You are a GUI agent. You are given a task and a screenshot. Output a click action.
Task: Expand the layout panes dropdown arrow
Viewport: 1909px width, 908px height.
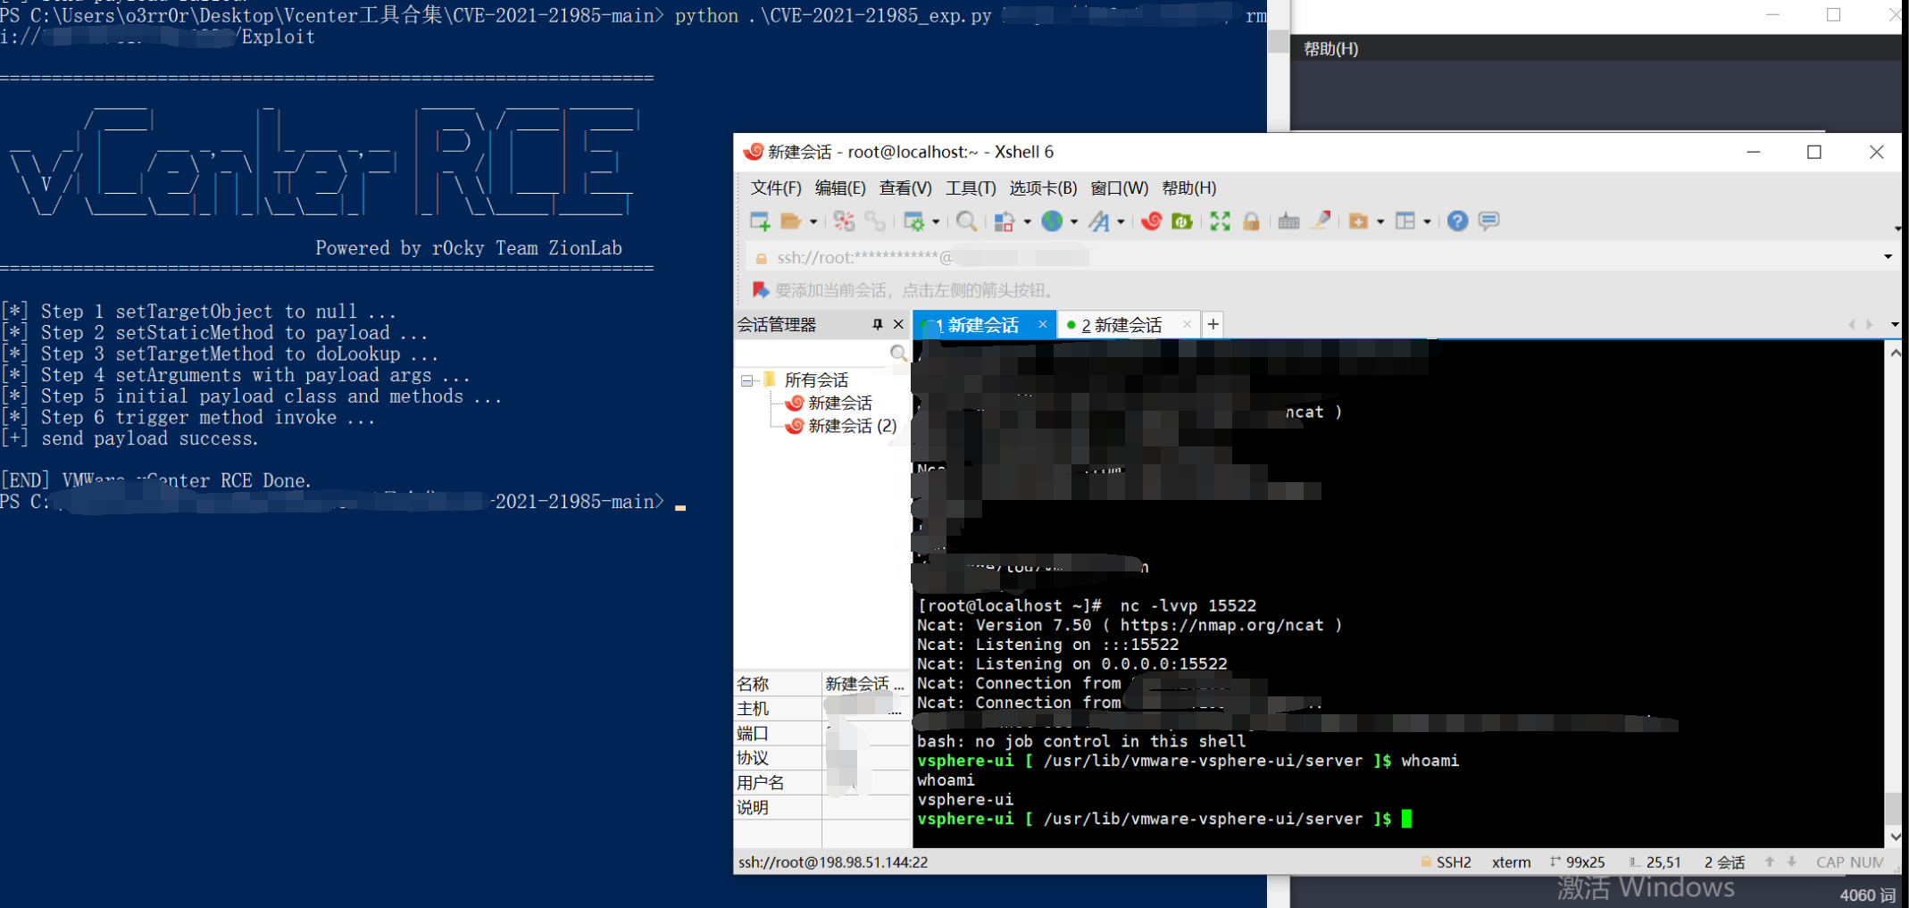(x=1427, y=222)
